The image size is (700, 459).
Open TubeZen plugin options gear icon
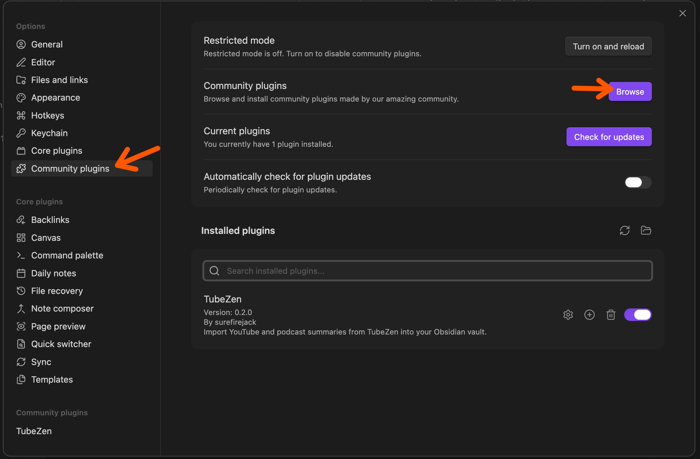[x=568, y=315]
